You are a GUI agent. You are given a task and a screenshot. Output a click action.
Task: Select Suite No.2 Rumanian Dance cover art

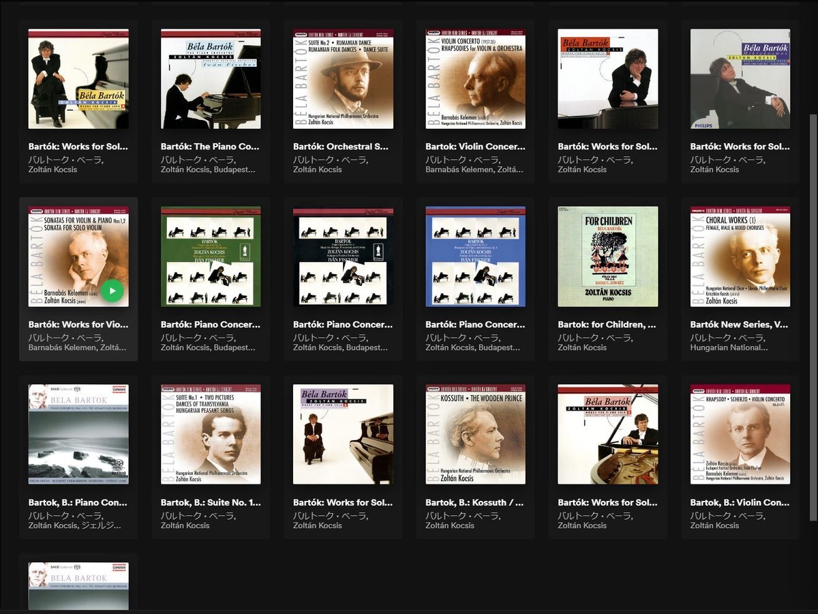[x=343, y=78]
